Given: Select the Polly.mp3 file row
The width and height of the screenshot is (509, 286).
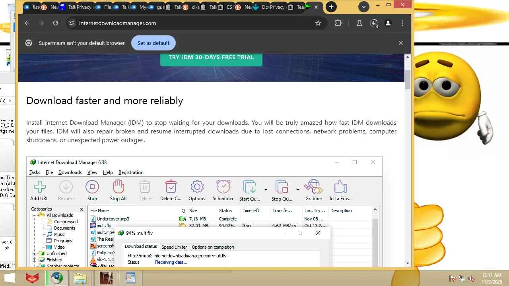Looking at the screenshot, I should coord(102,253).
